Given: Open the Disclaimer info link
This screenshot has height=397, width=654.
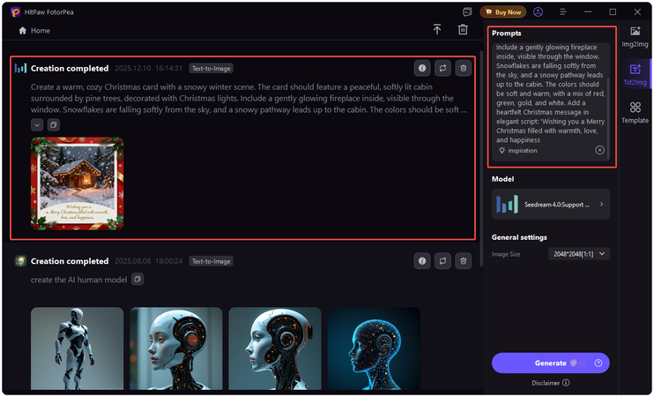Looking at the screenshot, I should click(x=551, y=383).
